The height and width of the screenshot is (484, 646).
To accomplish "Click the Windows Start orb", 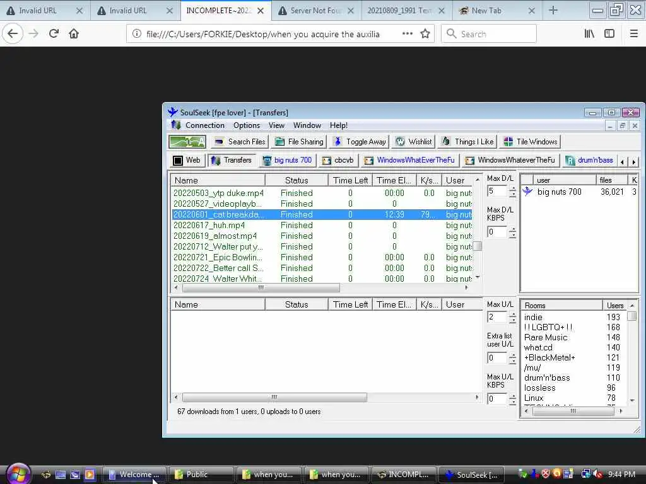I will [x=18, y=474].
